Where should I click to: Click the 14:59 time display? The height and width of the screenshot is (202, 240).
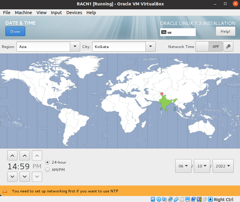19,166
